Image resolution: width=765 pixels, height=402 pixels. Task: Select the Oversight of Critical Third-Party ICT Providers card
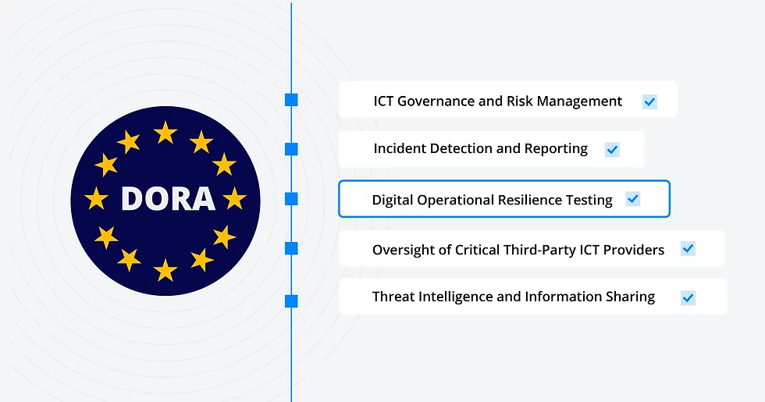[532, 248]
